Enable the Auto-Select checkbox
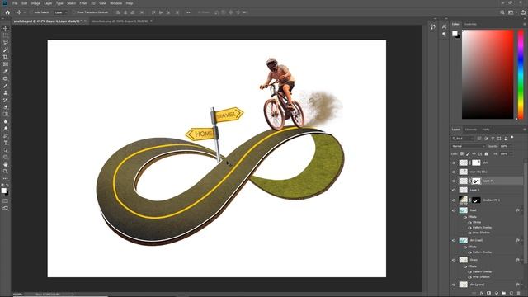This screenshot has width=528, height=297. [x=31, y=12]
